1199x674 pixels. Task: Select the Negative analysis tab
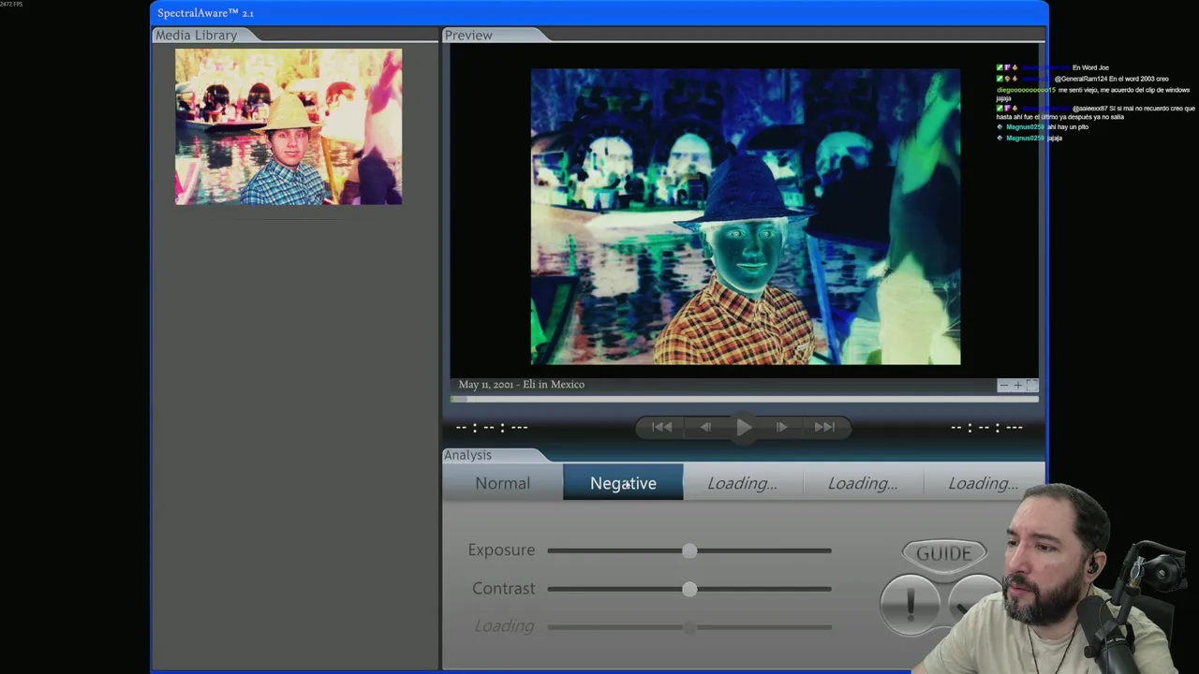point(623,483)
